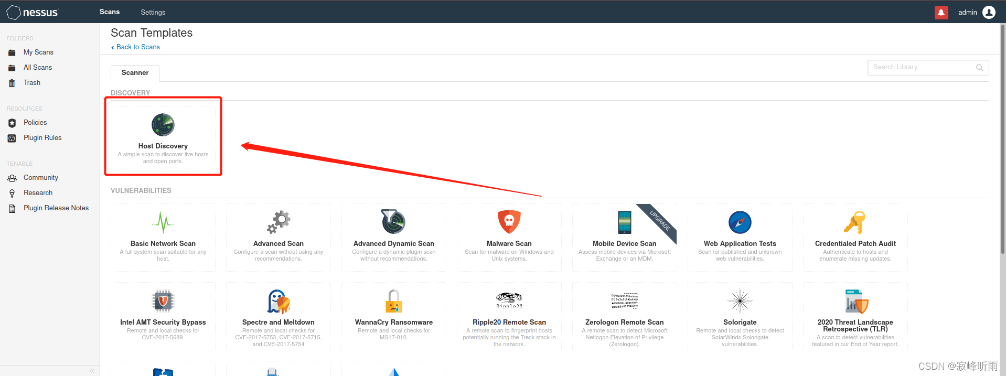Screen dimensions: 1006x376
Task: Click the All Scans folder icon
Action: coord(12,68)
